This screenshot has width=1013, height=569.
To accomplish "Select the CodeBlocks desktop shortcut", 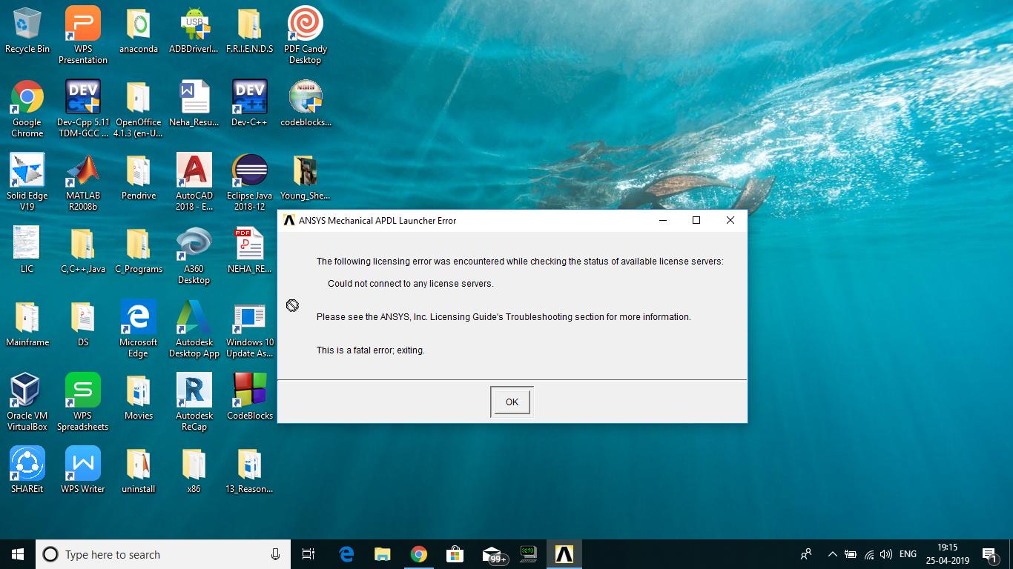I will tap(250, 397).
